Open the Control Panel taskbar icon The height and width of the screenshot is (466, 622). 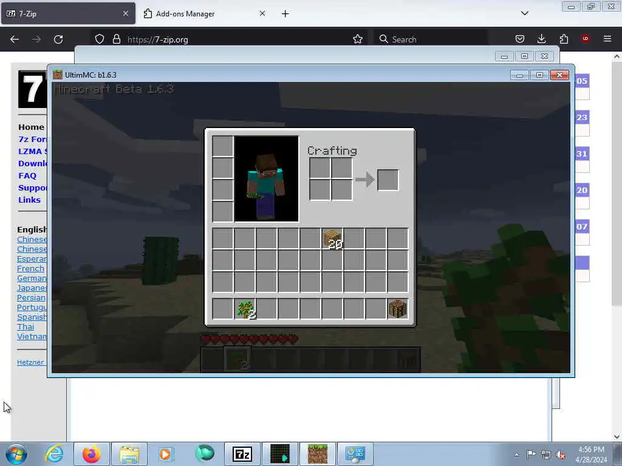tap(355, 454)
